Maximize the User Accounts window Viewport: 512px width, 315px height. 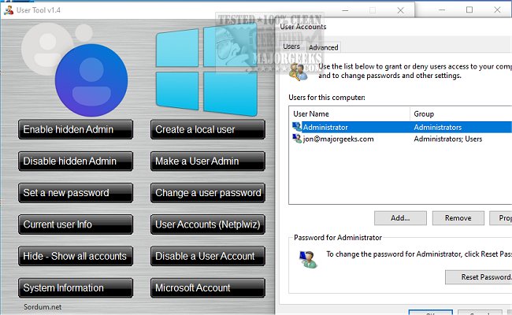tap(469, 9)
